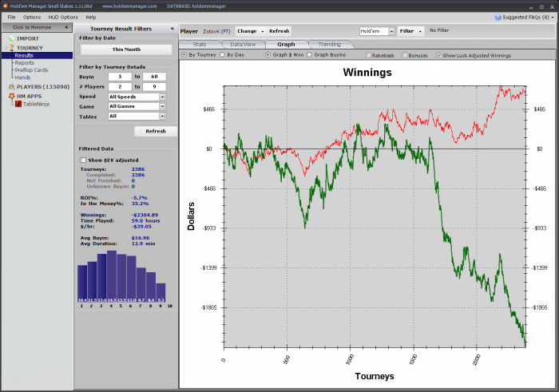
Task: Open the Change player dropdown
Action: click(x=250, y=31)
